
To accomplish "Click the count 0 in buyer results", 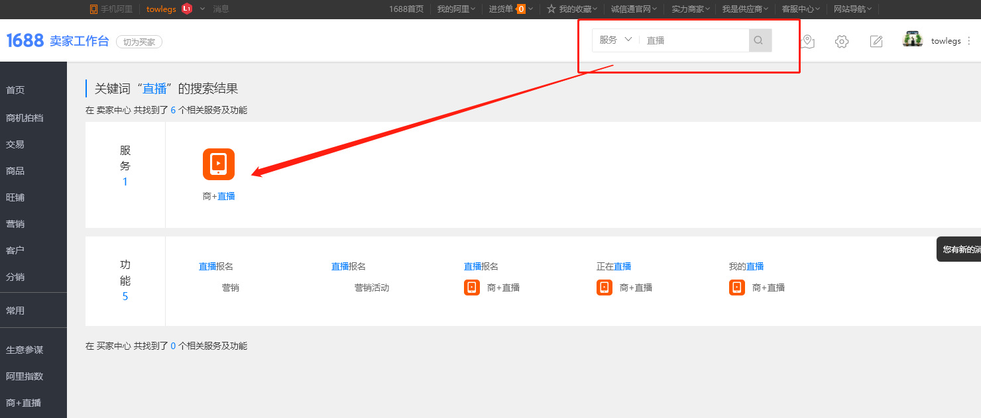I will [x=173, y=346].
